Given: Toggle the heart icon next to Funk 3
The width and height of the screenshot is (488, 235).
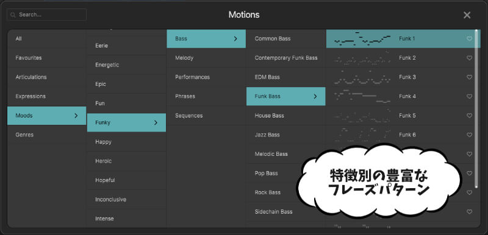Looking at the screenshot, I should point(469,77).
